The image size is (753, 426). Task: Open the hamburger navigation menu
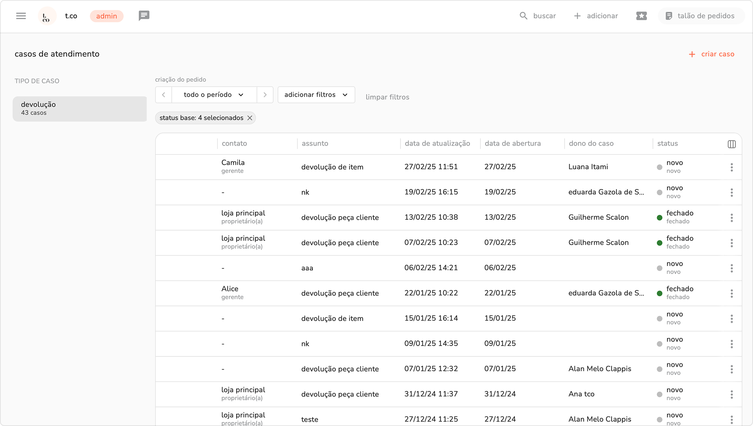(21, 16)
